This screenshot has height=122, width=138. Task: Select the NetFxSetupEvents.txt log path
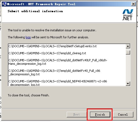pos(53,46)
